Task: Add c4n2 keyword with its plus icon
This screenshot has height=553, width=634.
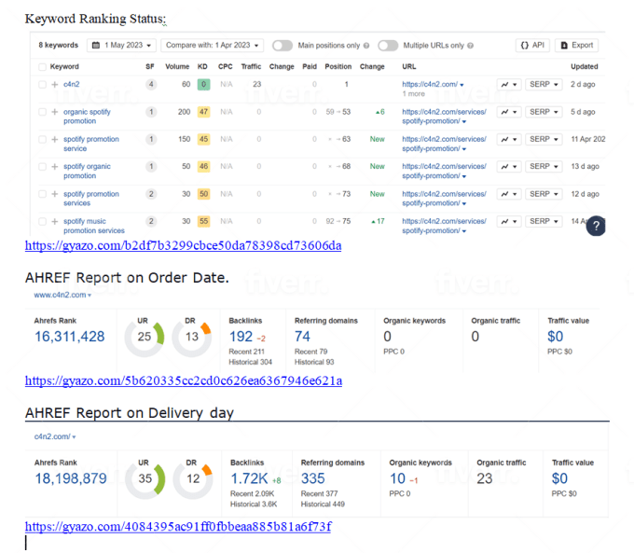Action: [55, 85]
